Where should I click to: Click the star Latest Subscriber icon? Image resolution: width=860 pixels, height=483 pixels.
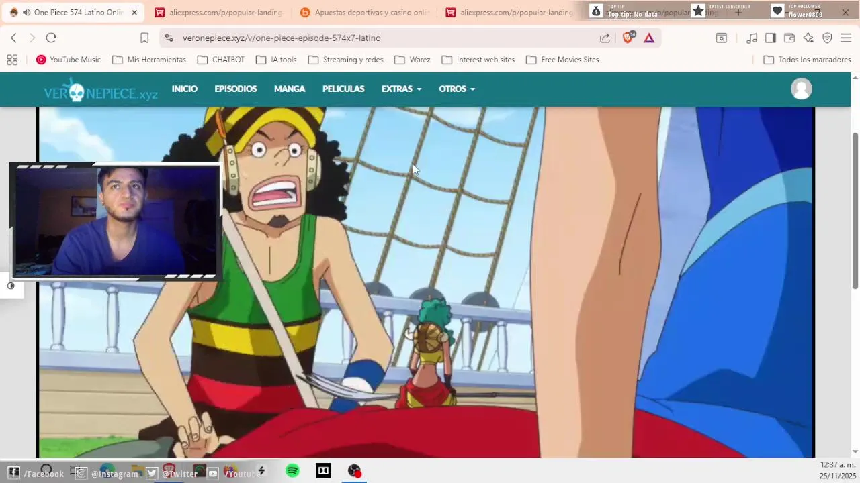698,11
